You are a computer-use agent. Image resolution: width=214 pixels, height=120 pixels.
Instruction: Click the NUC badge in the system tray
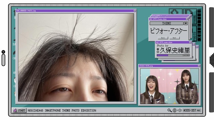click(x=199, y=110)
